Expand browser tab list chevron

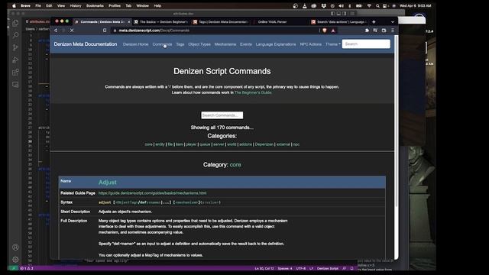point(392,22)
